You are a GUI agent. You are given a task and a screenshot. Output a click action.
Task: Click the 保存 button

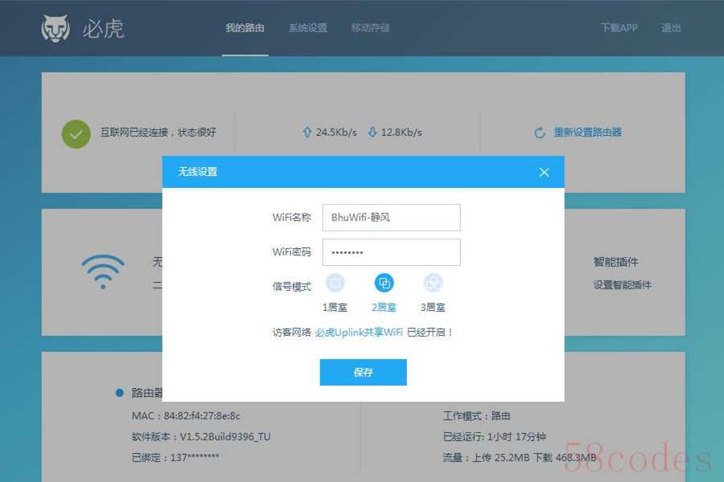tap(363, 373)
